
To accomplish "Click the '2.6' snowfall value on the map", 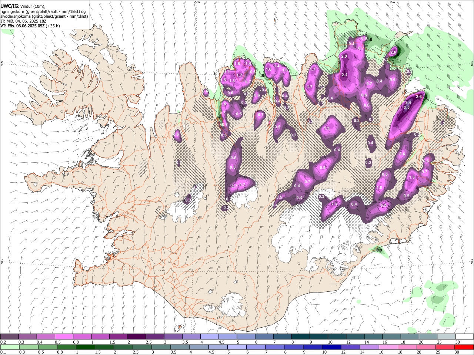I will (419, 97).
